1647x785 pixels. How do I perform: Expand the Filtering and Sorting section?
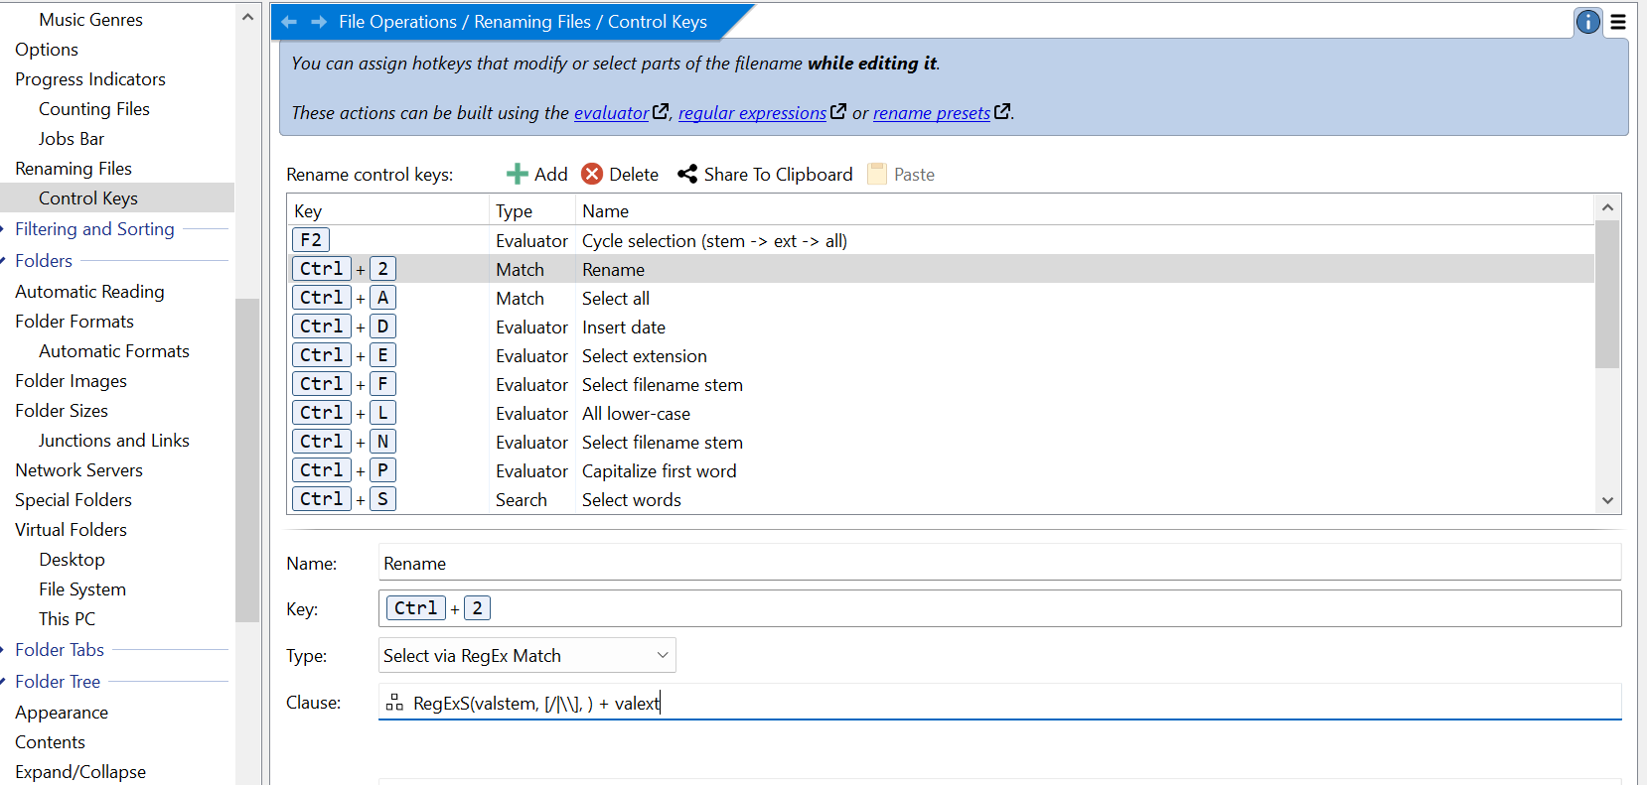coord(94,229)
